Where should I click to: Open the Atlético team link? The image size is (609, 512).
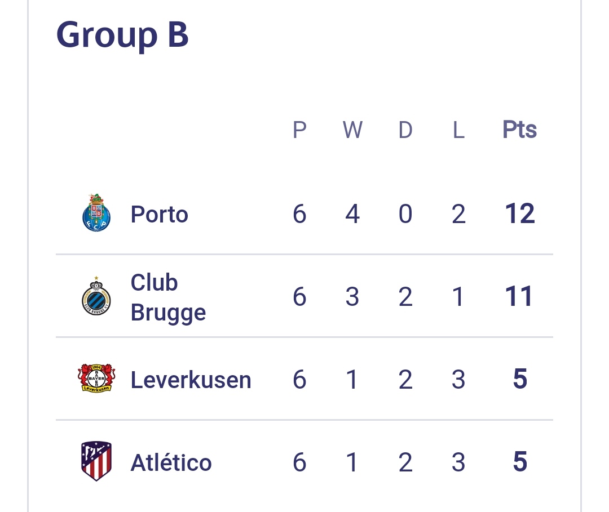[x=171, y=462]
